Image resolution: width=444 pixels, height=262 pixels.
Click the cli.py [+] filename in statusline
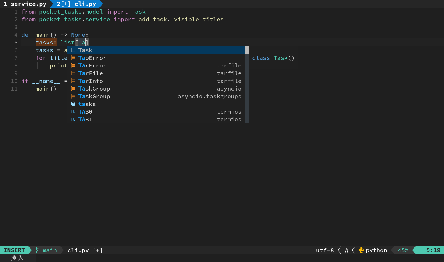point(85,250)
